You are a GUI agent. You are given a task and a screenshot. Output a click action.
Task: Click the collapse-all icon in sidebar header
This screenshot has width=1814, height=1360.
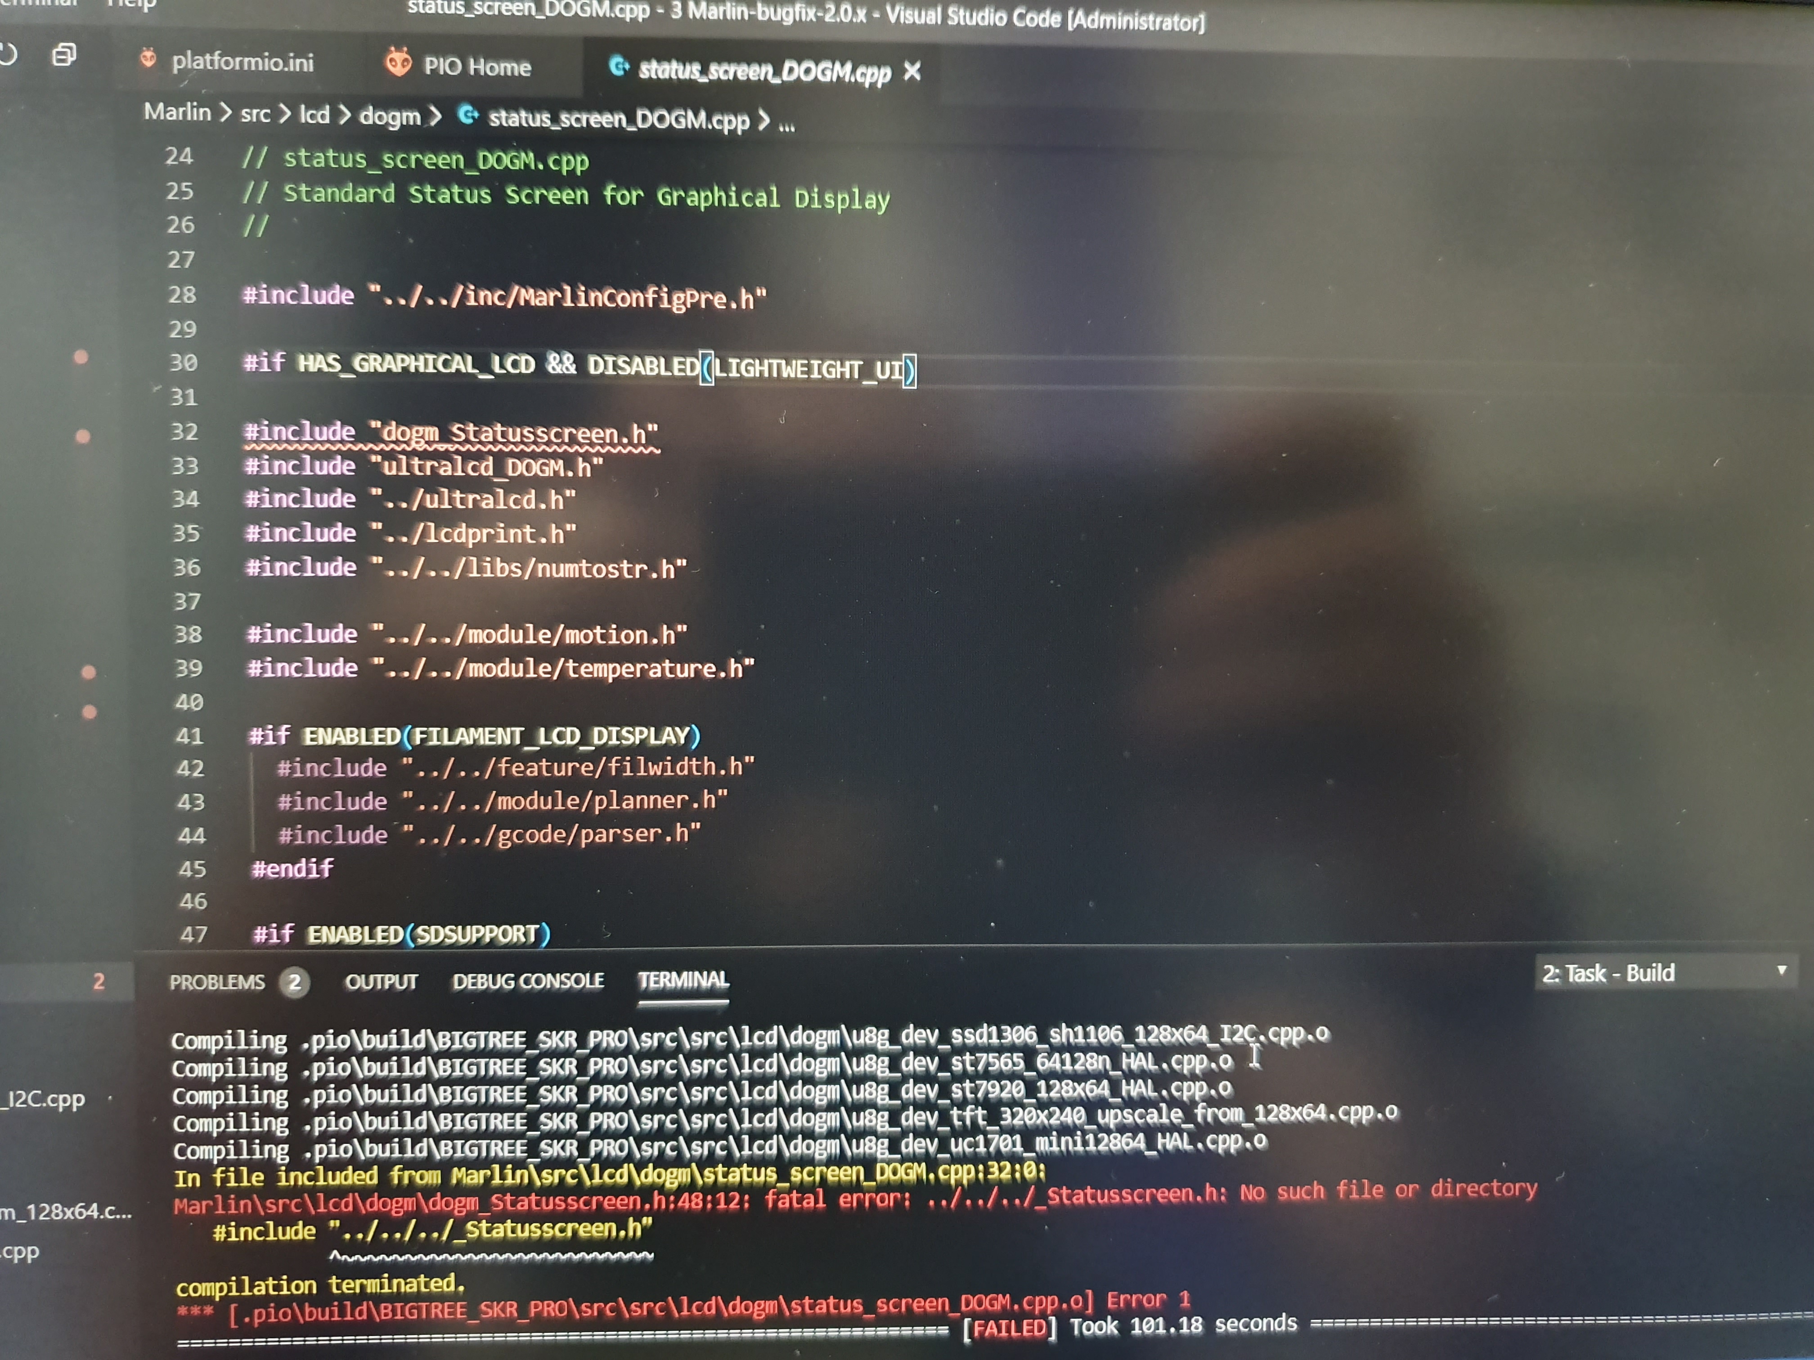tap(64, 55)
